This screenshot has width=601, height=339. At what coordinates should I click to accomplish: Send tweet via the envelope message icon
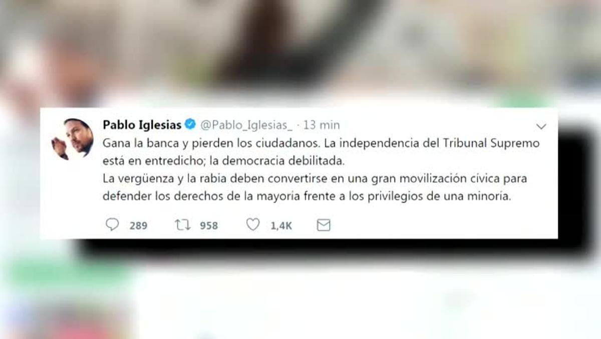pos(324,225)
